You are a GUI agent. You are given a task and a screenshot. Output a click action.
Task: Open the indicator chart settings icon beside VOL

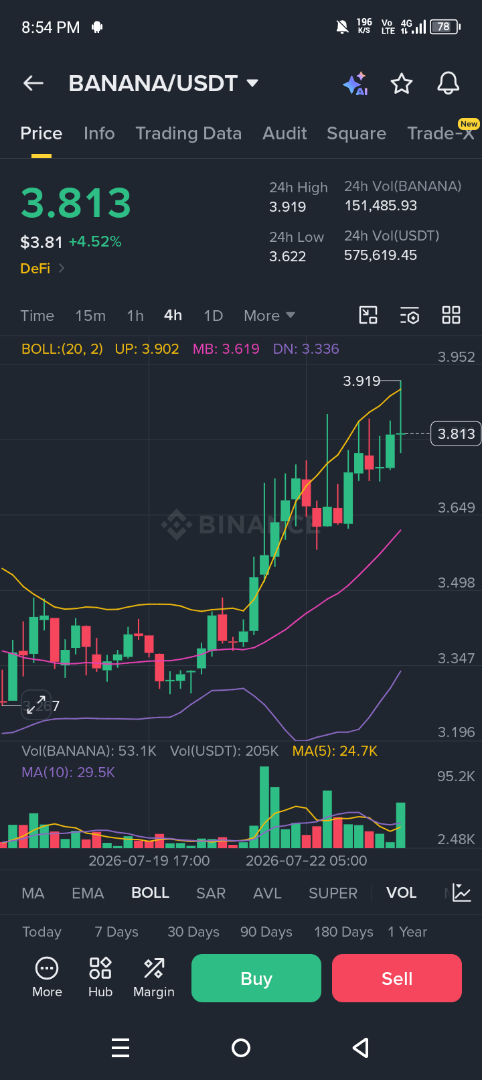[462, 892]
